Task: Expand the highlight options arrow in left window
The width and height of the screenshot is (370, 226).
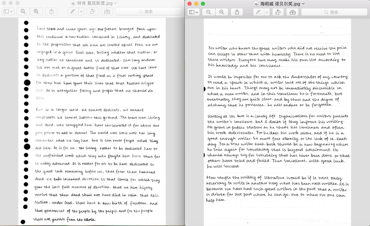Action: [81, 11]
